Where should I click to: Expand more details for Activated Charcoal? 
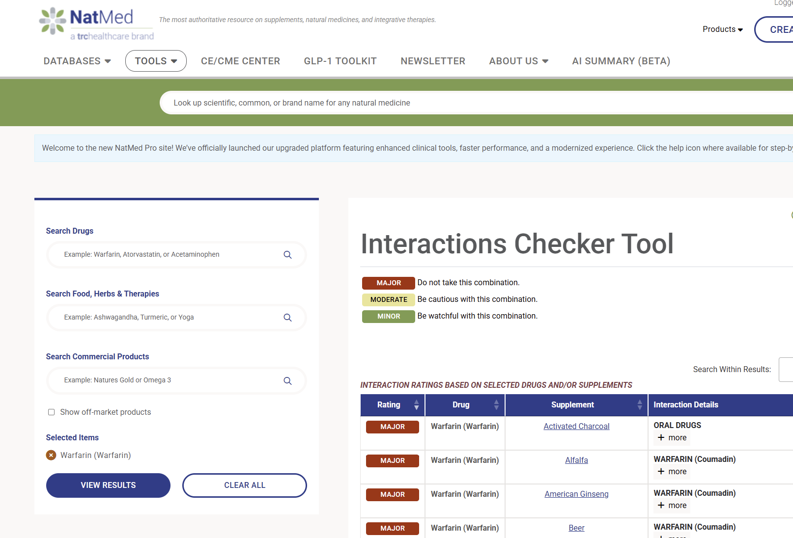672,438
